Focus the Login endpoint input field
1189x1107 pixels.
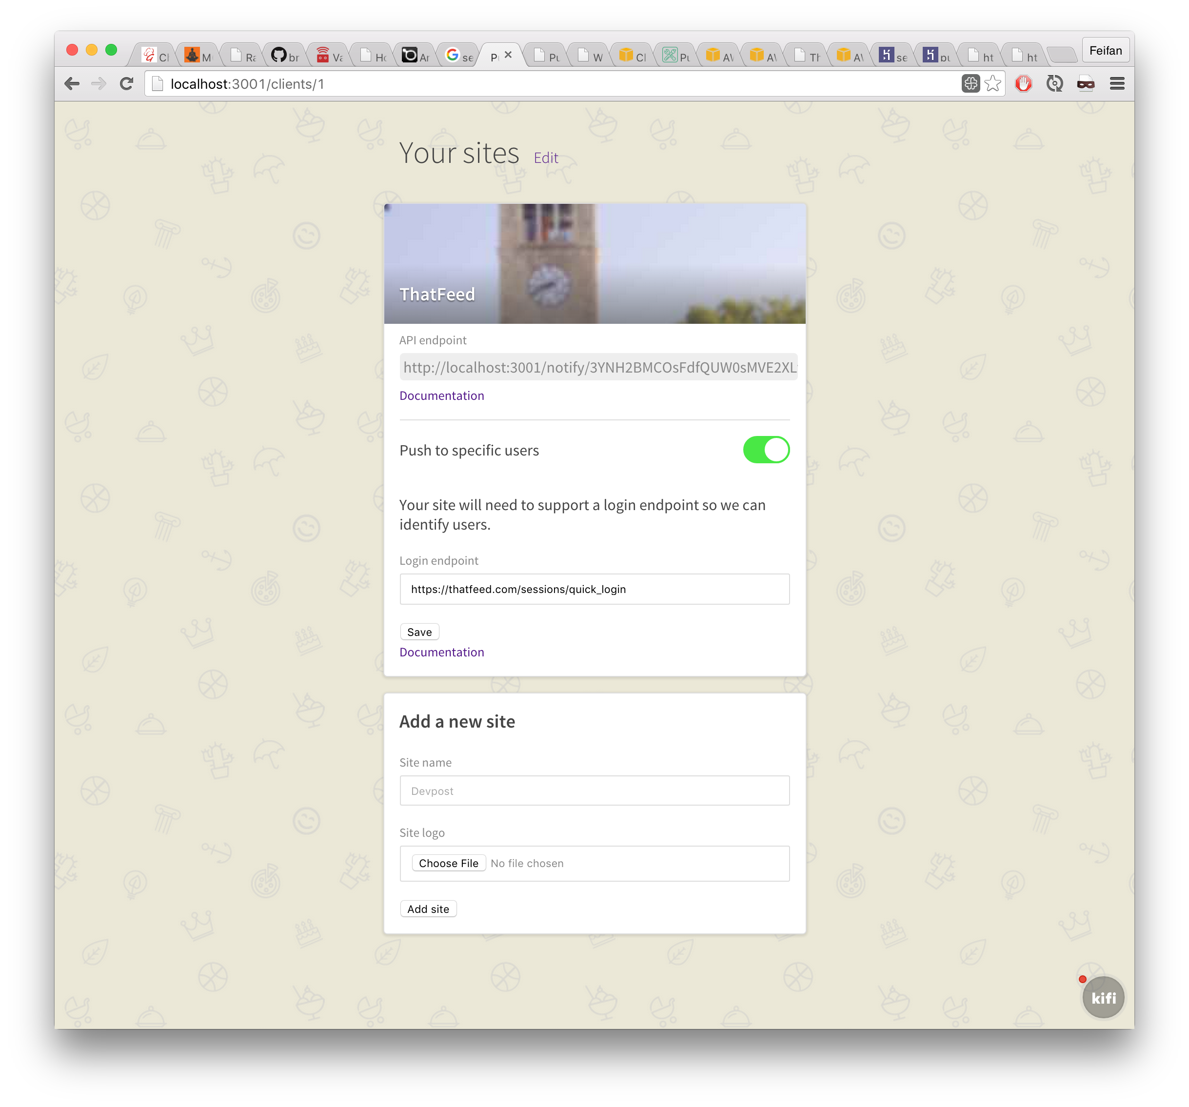coord(594,589)
